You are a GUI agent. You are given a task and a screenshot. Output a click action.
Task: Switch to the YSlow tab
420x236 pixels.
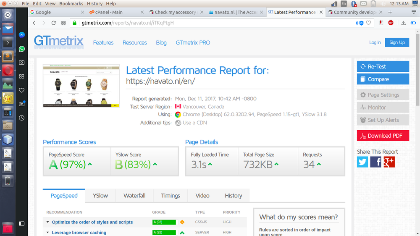(100, 196)
